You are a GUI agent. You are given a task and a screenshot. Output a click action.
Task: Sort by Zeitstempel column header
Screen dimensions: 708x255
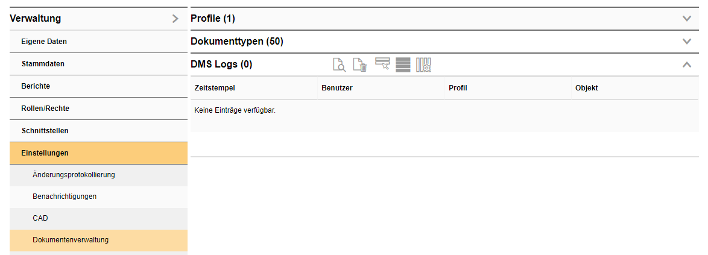click(254, 88)
